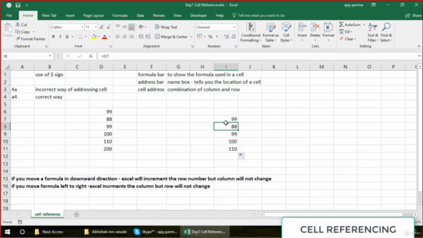Click the Cut scissors icon
The width and height of the screenshot is (423, 238).
tap(18, 24)
